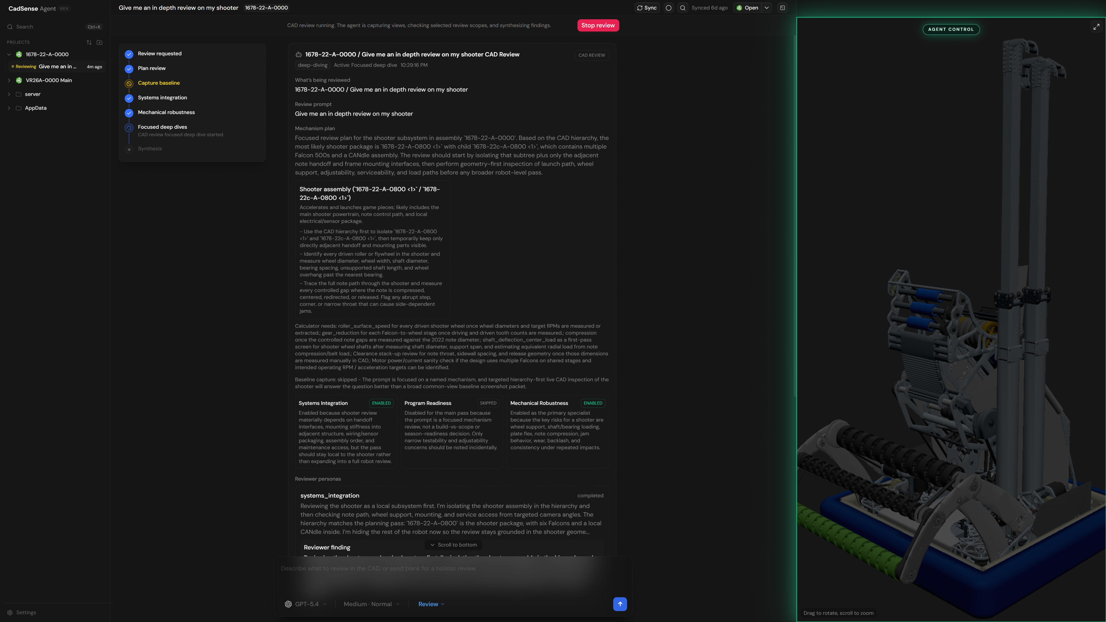Select the Systems integration step
Image resolution: width=1106 pixels, height=622 pixels.
pos(162,97)
